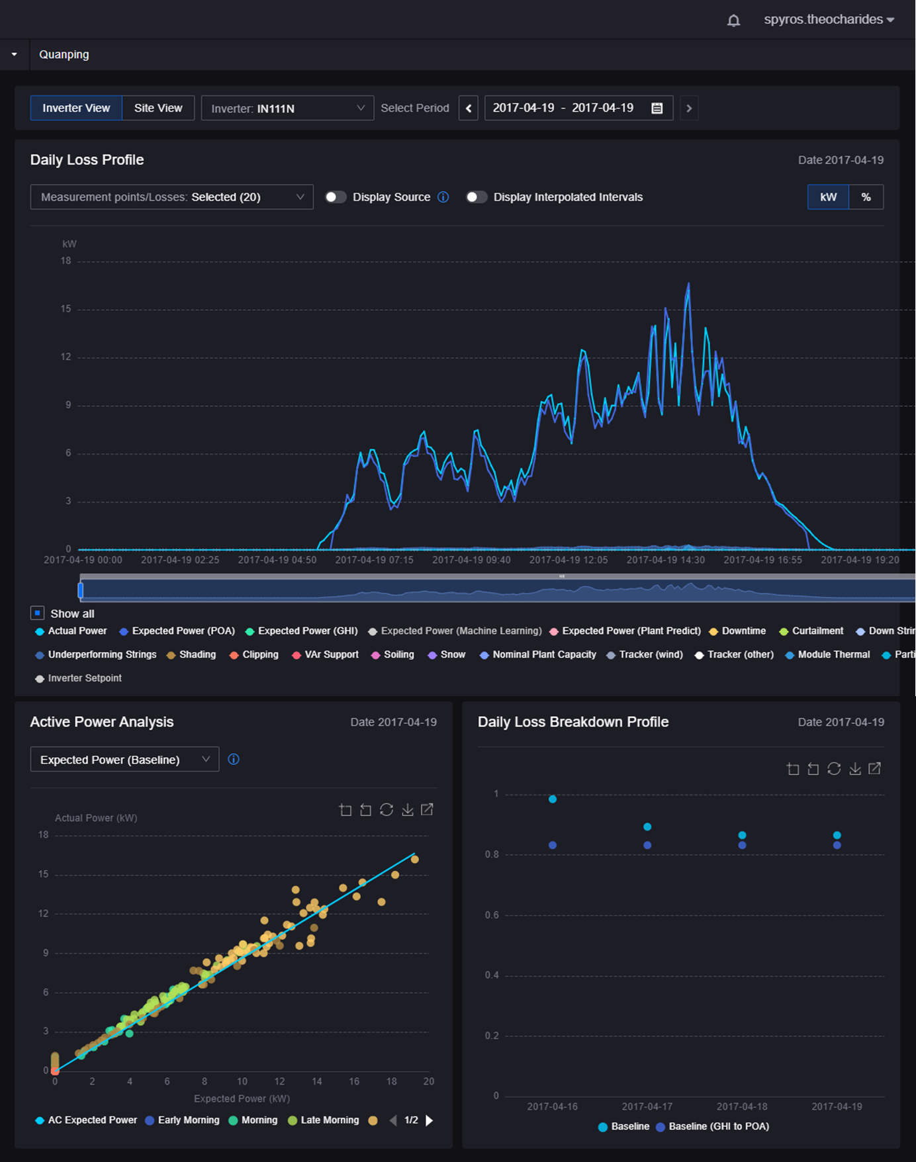The image size is (916, 1162).
Task: Click the calendar icon in date range
Action: pyautogui.click(x=657, y=108)
